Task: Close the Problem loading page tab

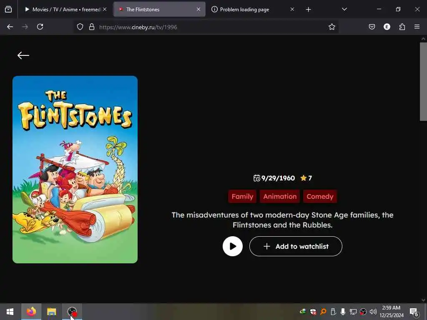Action: click(x=292, y=9)
